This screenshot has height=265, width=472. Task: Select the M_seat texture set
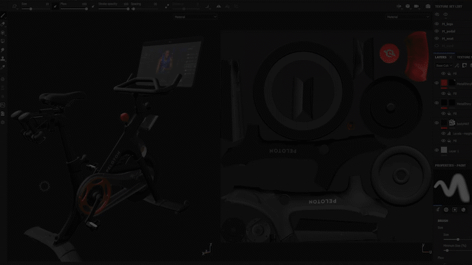pyautogui.click(x=448, y=39)
